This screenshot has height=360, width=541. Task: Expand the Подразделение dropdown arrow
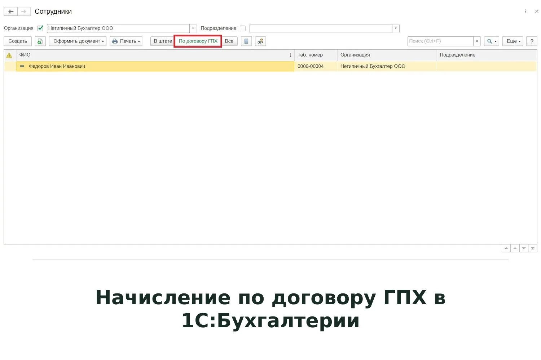[396, 28]
